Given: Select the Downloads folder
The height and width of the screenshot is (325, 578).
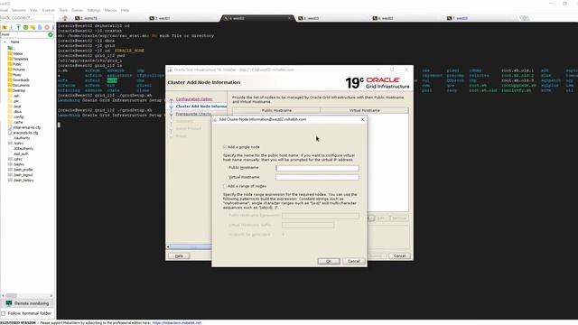Looking at the screenshot, I should pos(18,80).
